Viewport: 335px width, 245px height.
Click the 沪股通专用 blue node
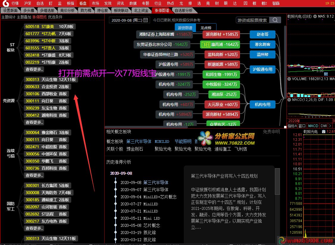(x=262, y=69)
